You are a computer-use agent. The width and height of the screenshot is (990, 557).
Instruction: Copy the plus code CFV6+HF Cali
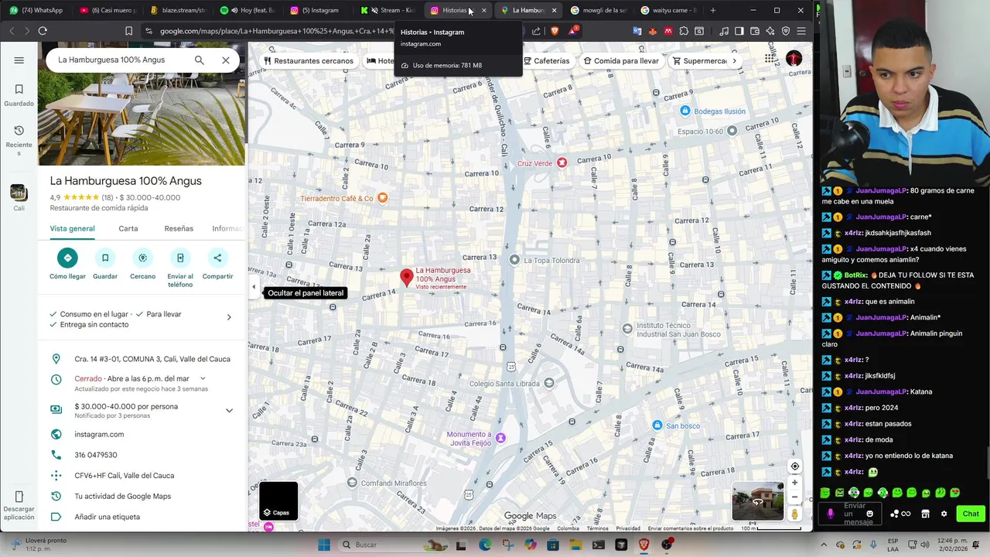124,476
